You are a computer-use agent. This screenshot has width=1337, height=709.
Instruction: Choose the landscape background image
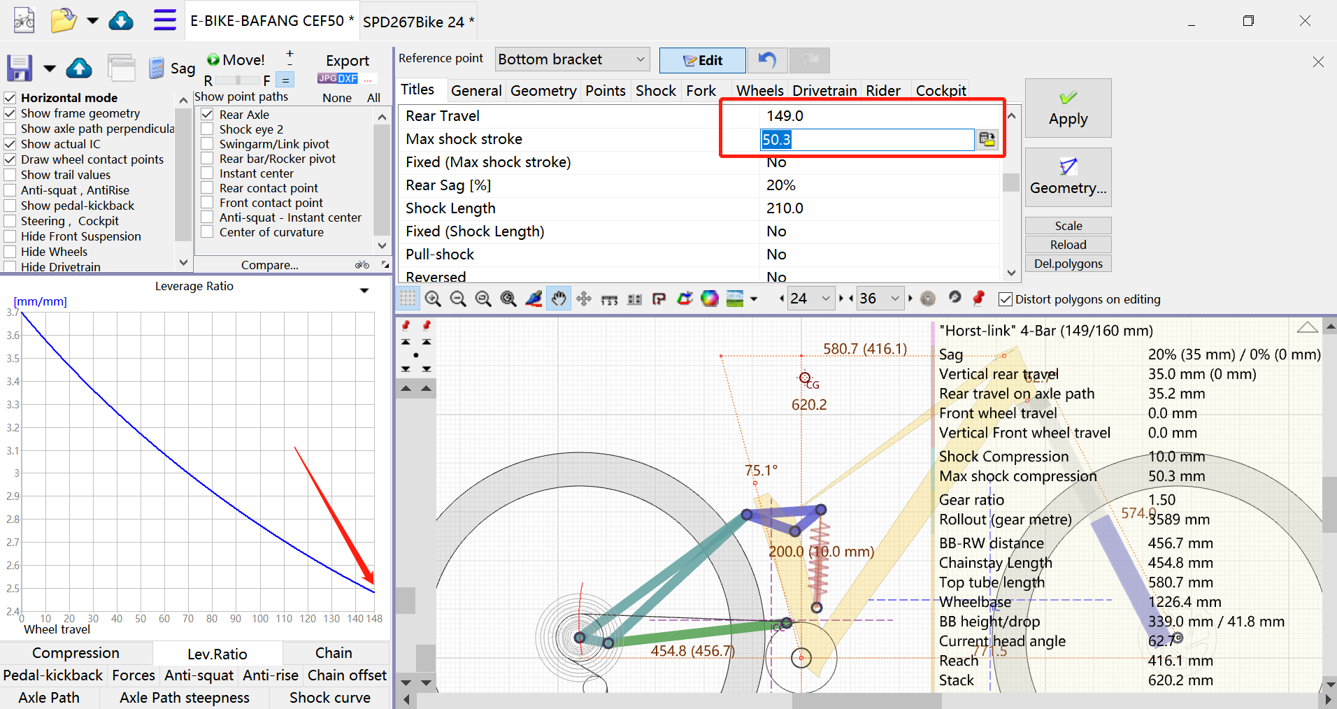[735, 299]
